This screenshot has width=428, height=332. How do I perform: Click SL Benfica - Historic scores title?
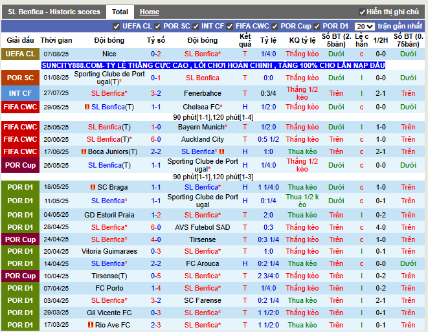coord(54,12)
